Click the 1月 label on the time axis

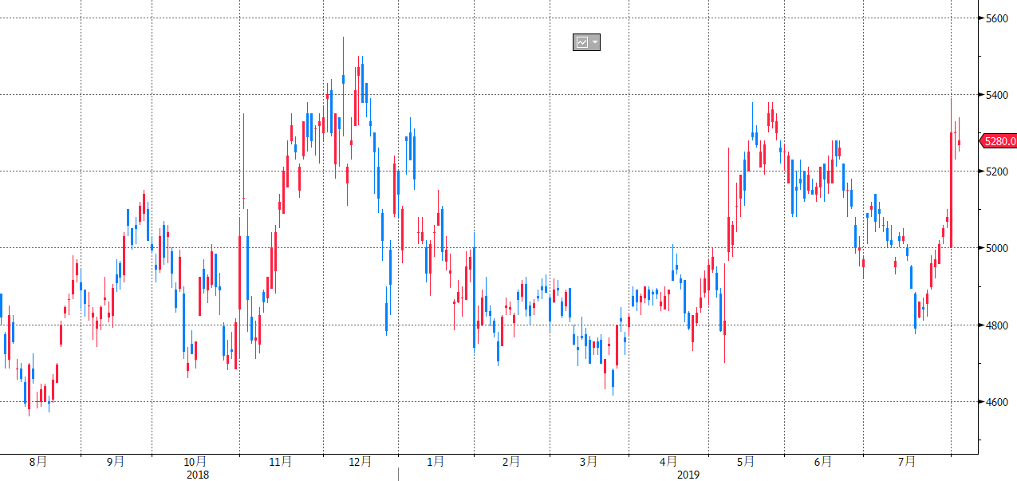coord(436,461)
